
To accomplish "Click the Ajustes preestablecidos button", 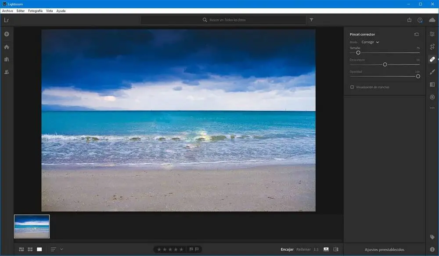I will click(384, 249).
